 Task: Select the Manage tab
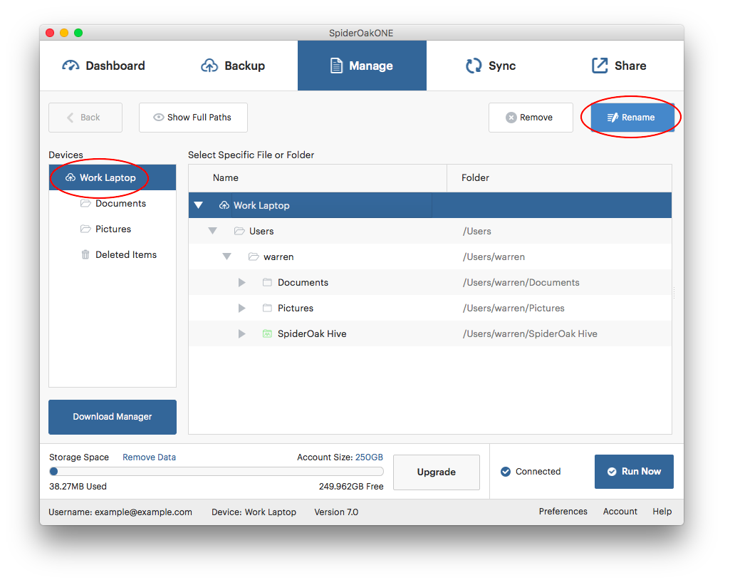coord(362,66)
